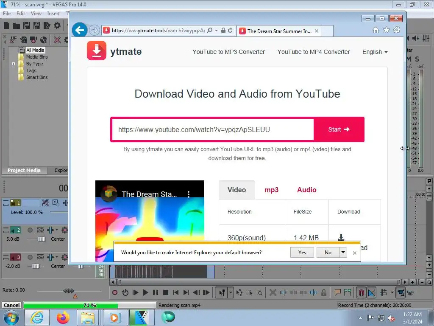The height and width of the screenshot is (326, 434).
Task: Click the Play button in VEGAS transport
Action: coord(145,292)
